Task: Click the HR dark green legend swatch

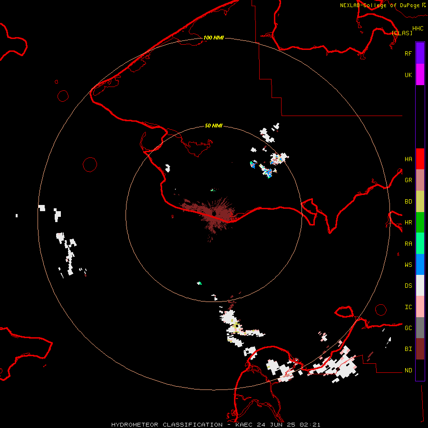Action: click(420, 223)
